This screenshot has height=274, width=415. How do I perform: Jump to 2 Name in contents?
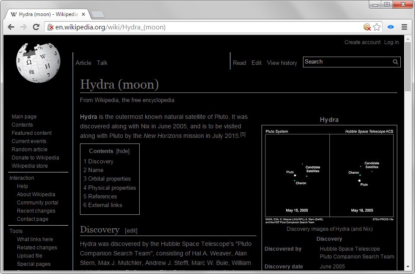click(x=93, y=170)
